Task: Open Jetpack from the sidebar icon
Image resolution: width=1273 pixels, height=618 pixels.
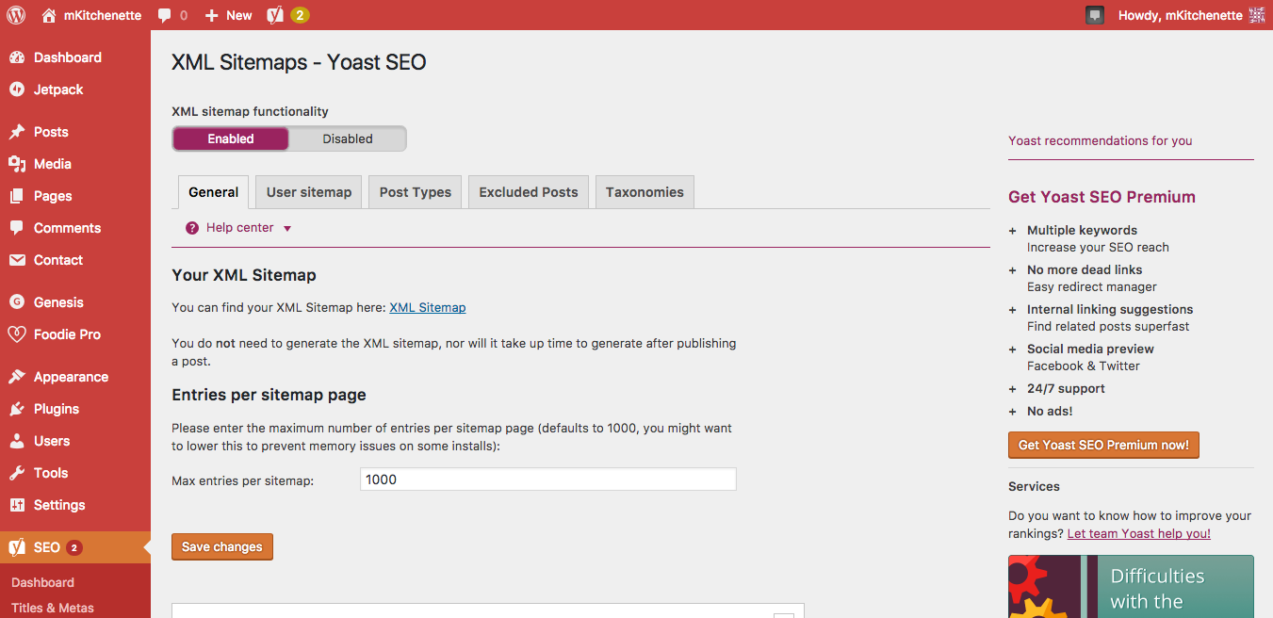Action: click(x=17, y=89)
